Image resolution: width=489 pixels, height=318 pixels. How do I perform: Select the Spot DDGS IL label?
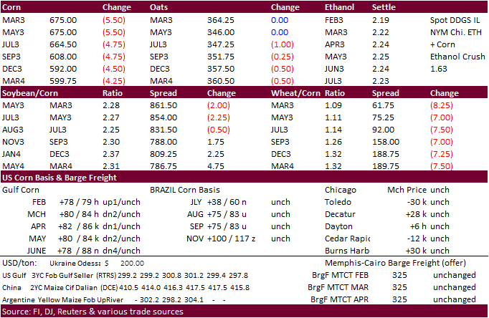tap(455, 20)
